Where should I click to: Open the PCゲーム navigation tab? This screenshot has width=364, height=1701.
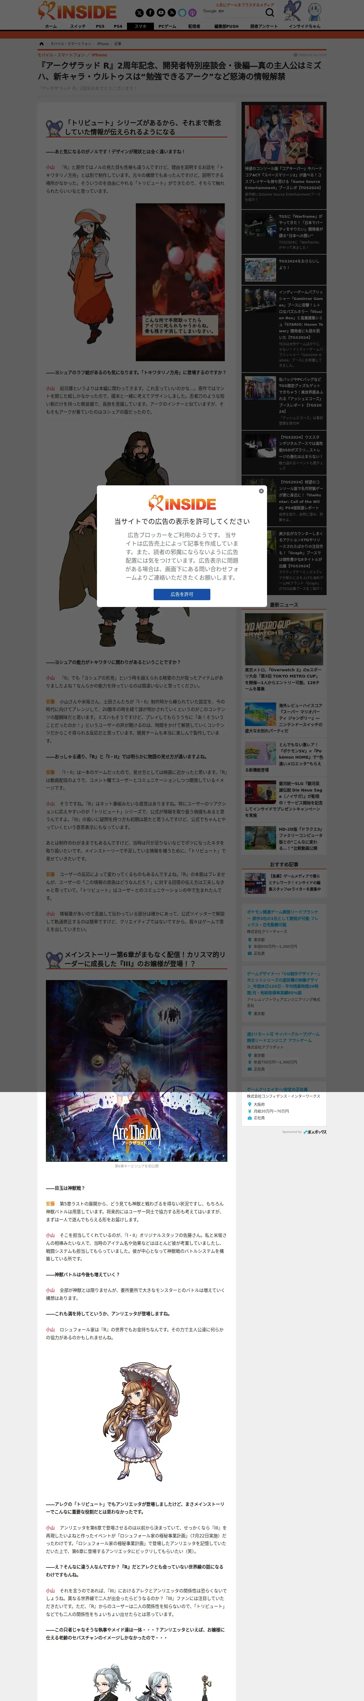(167, 26)
